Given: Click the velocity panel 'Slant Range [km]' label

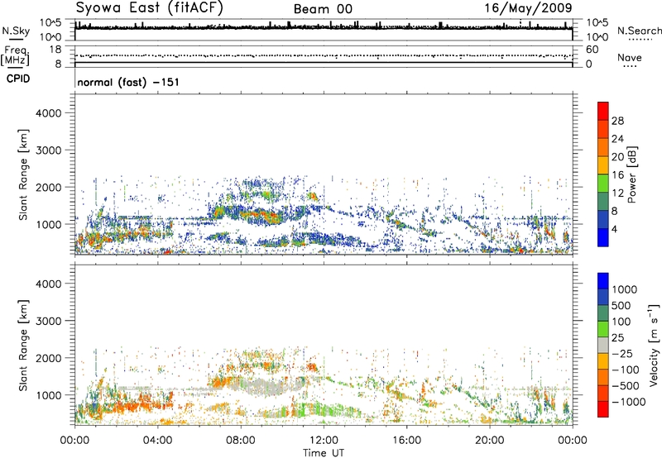Looking at the screenshot, I should coord(23,345).
